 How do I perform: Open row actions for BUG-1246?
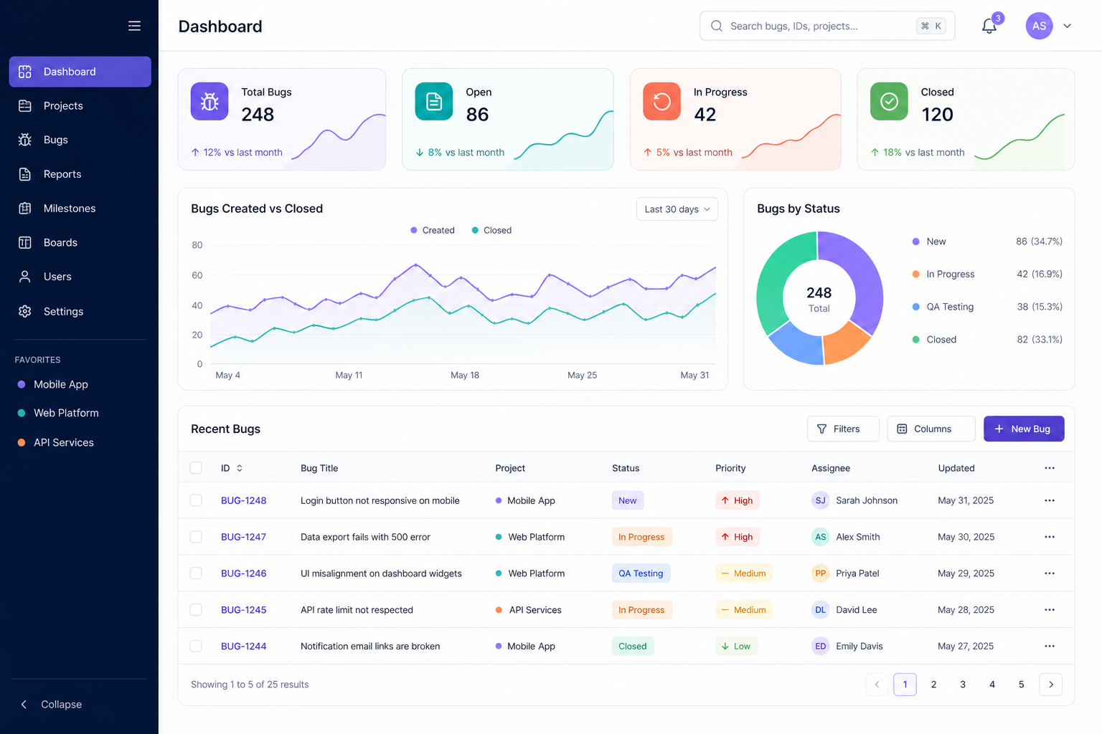tap(1050, 573)
